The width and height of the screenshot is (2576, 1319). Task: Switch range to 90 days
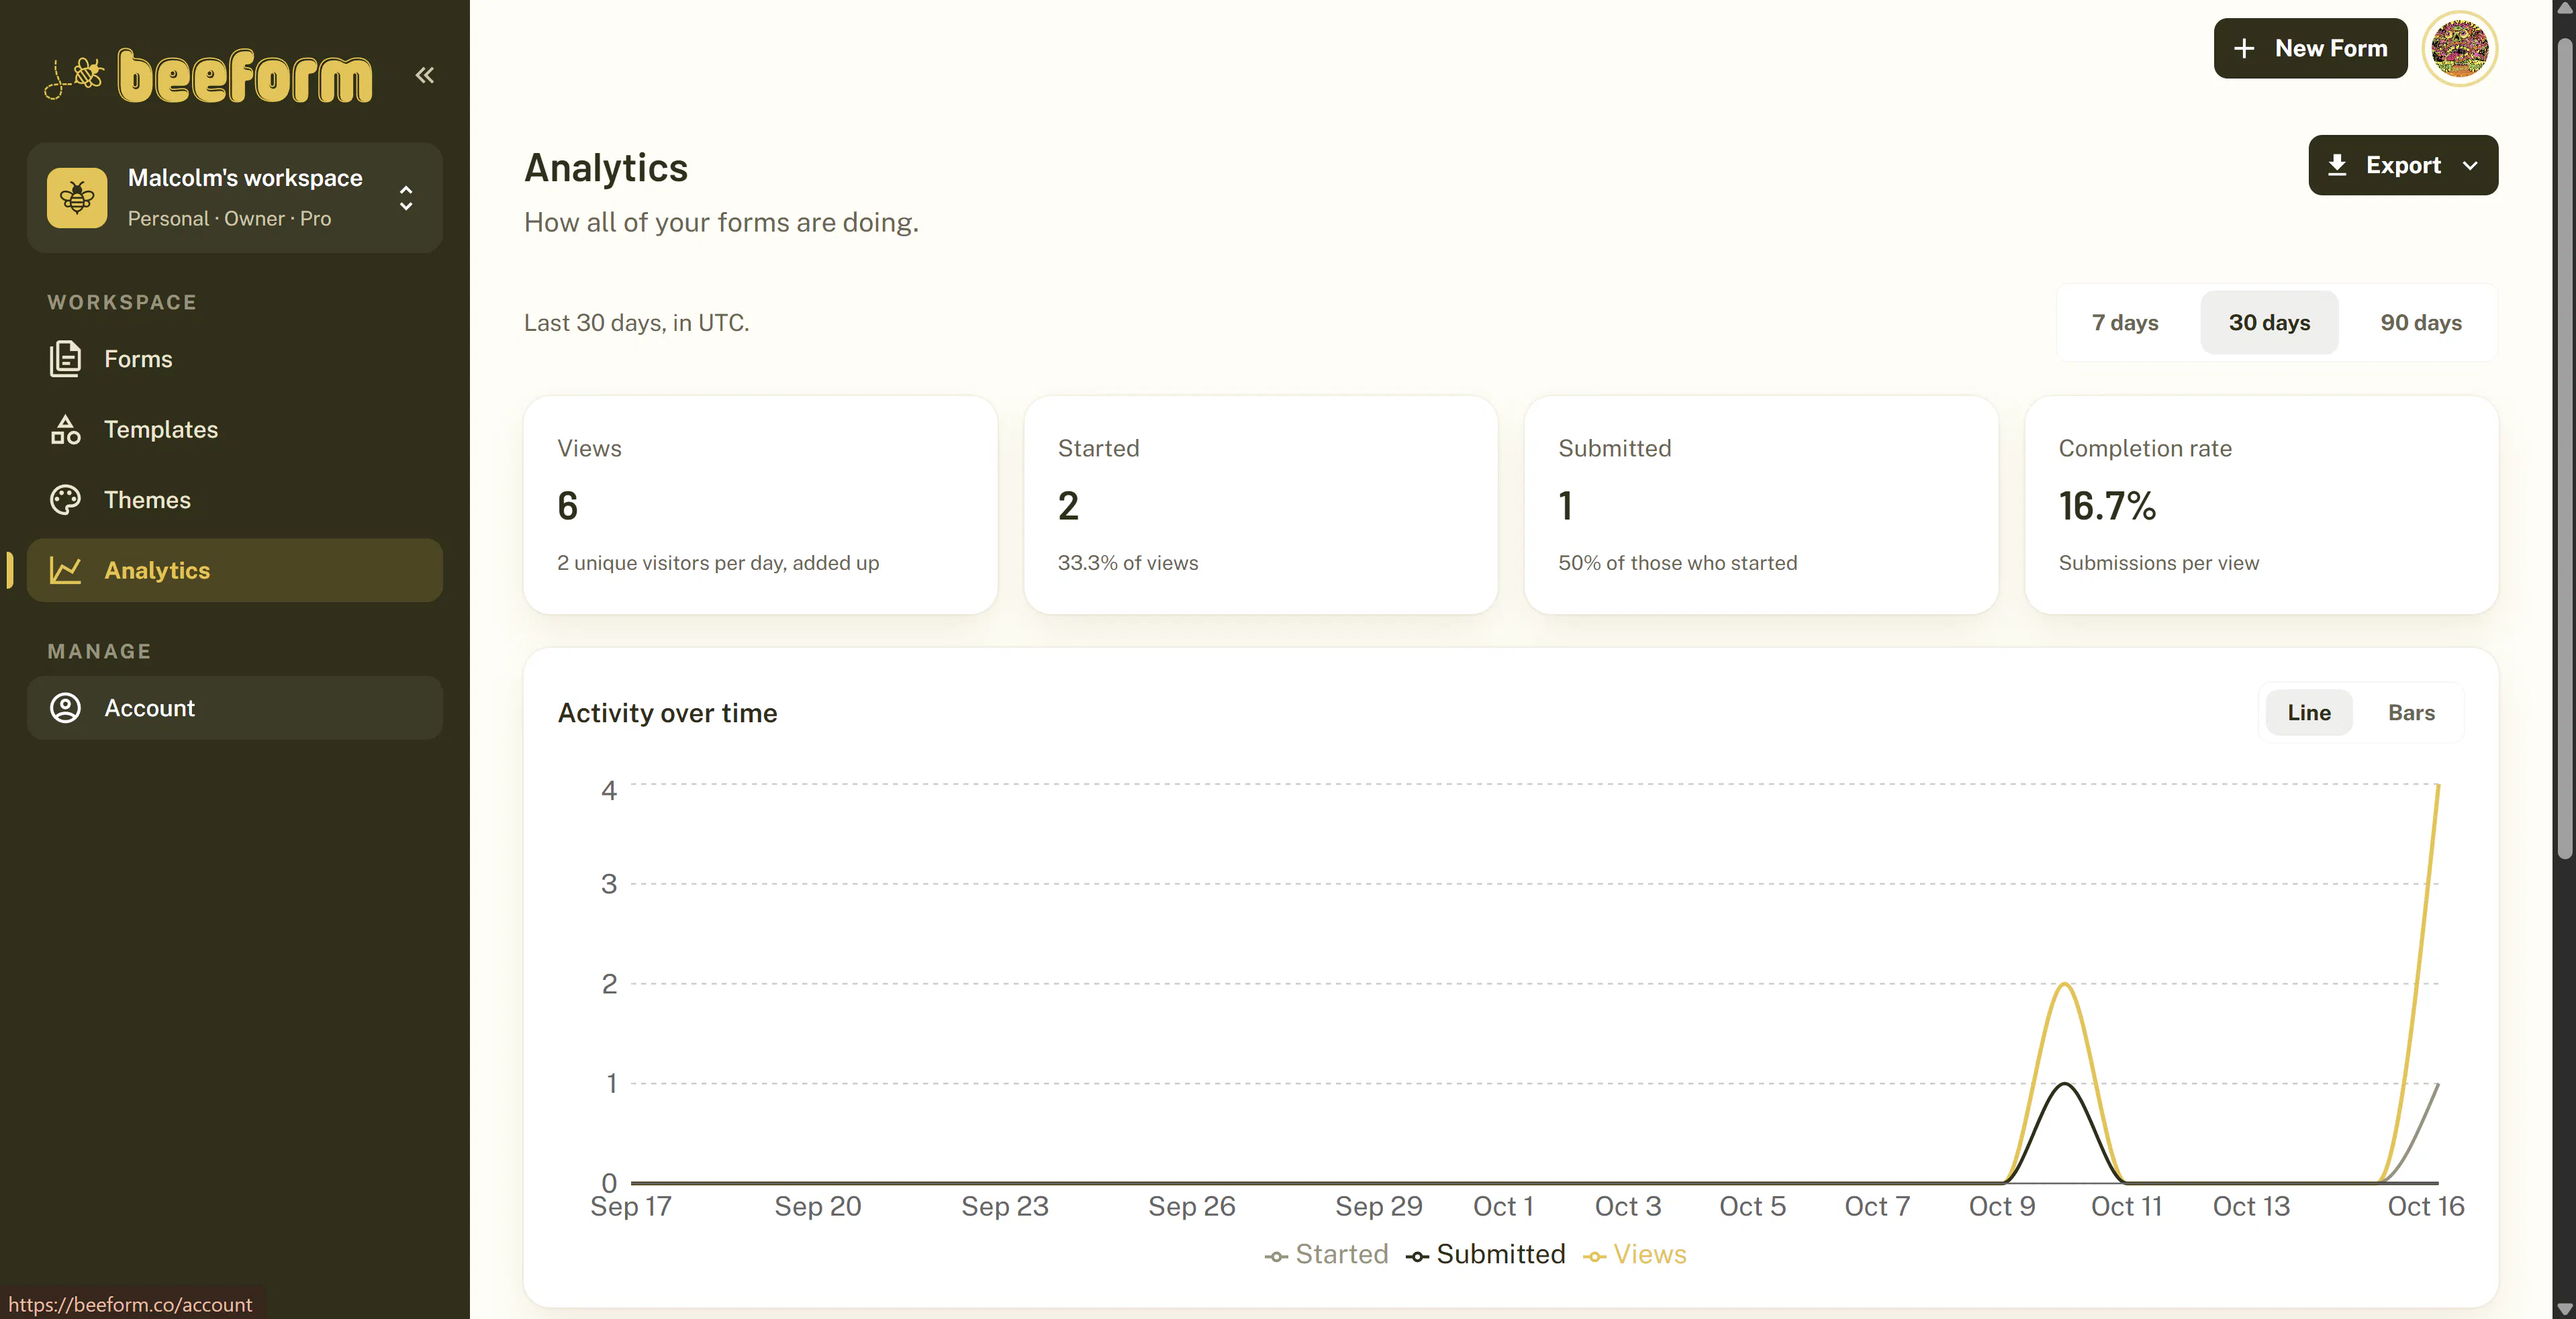pos(2421,322)
